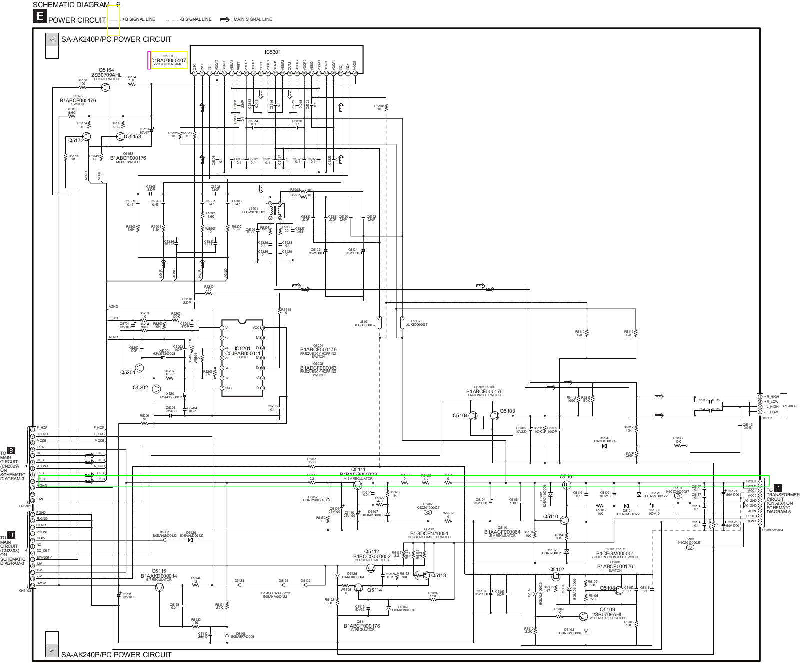Viewport: 800px width, 663px height.
Task: Click the SCHEMATIC DIAGRAM - 6 heading
Action: click(x=76, y=4)
